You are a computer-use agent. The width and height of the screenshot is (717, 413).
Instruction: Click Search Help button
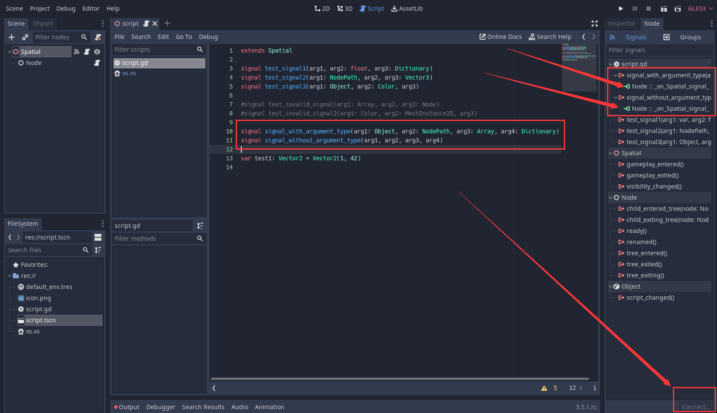550,37
